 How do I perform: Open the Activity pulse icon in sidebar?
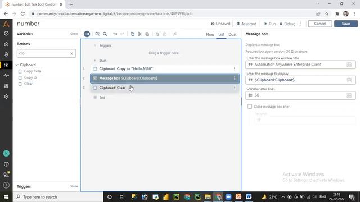[6, 75]
